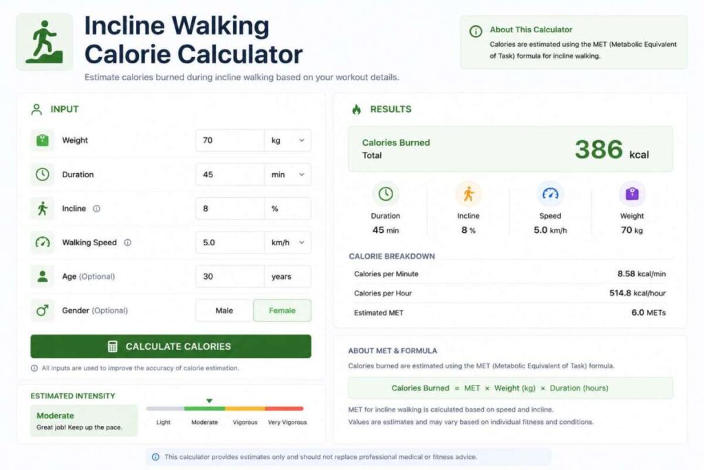Screen dimensions: 704x470
Task: Open the speed unit km/h dropdown
Action: pos(288,243)
